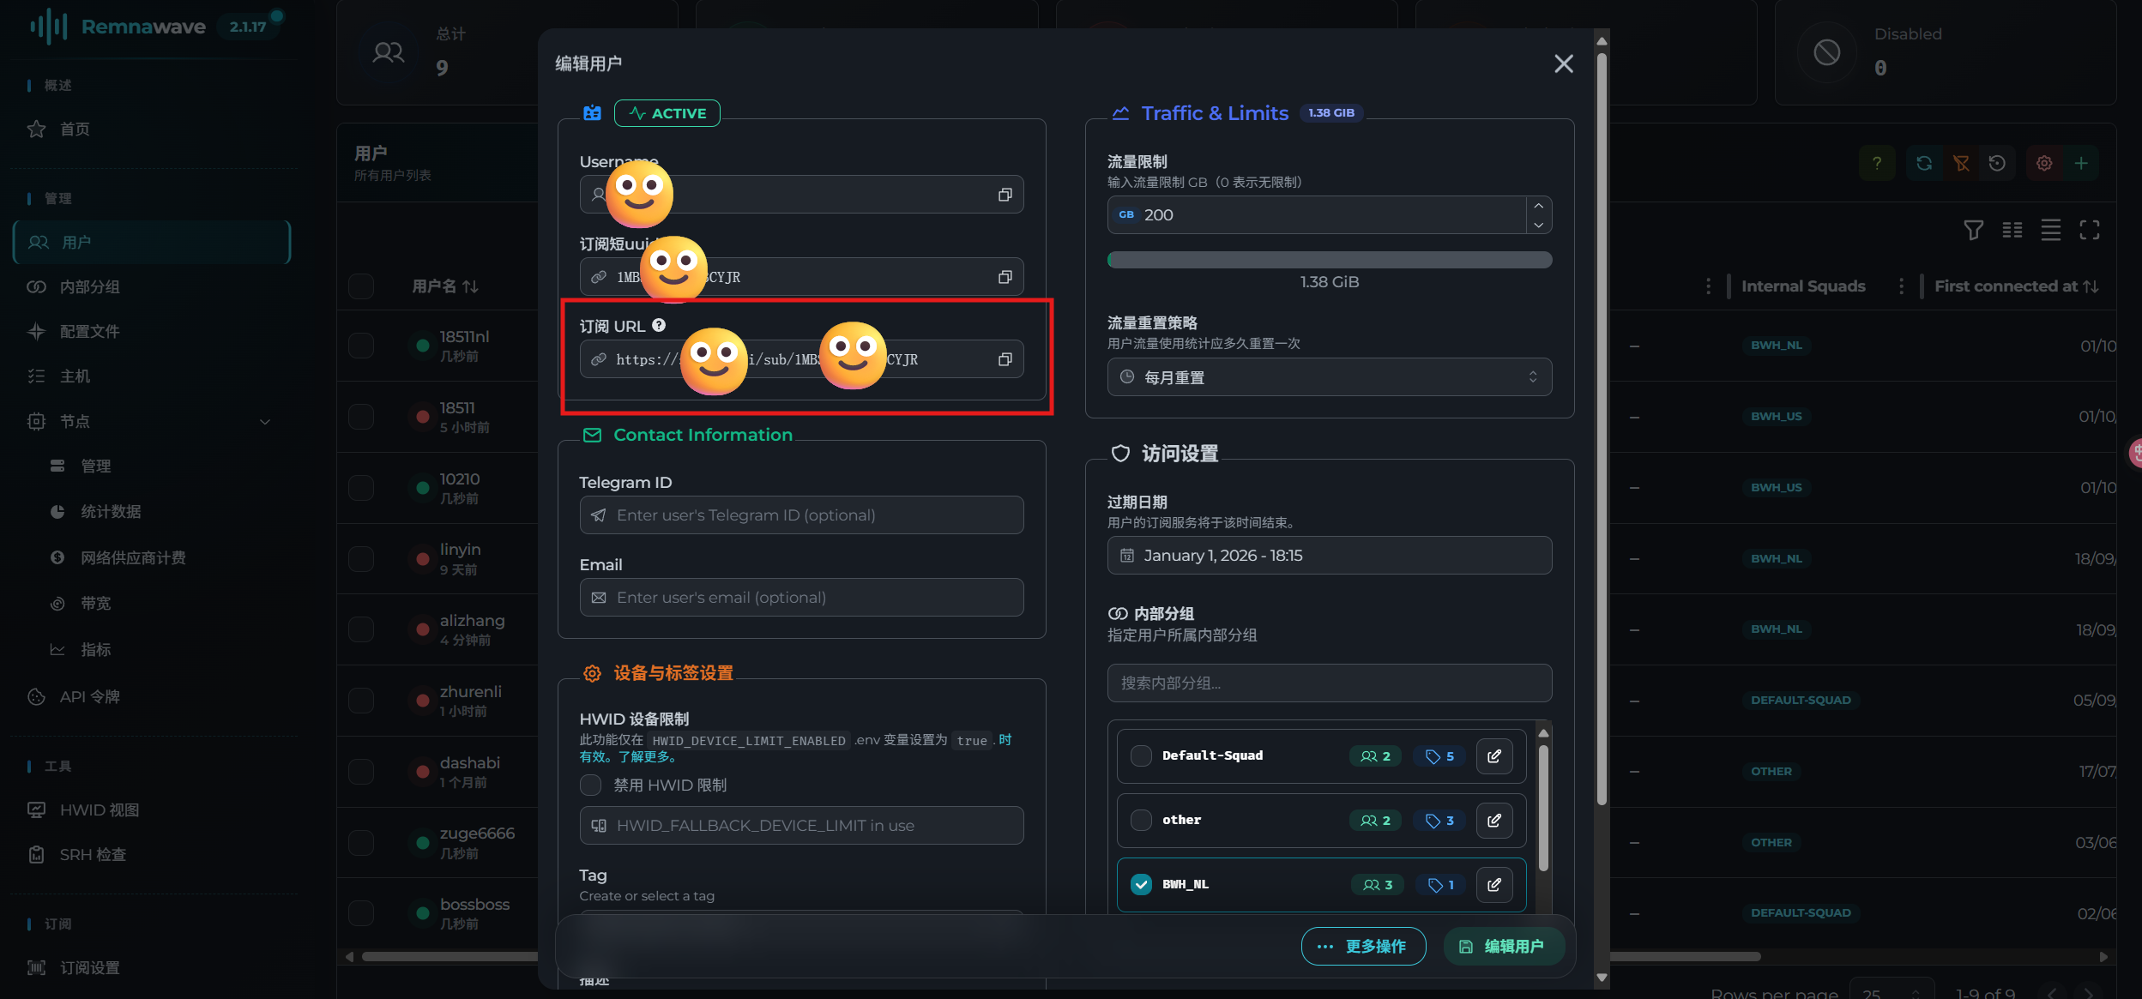Click the traffic usage progress bar
The width and height of the screenshot is (2142, 999).
point(1329,260)
